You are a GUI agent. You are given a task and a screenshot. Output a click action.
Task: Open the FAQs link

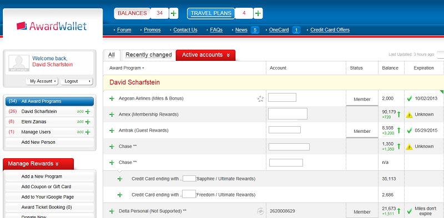216,30
